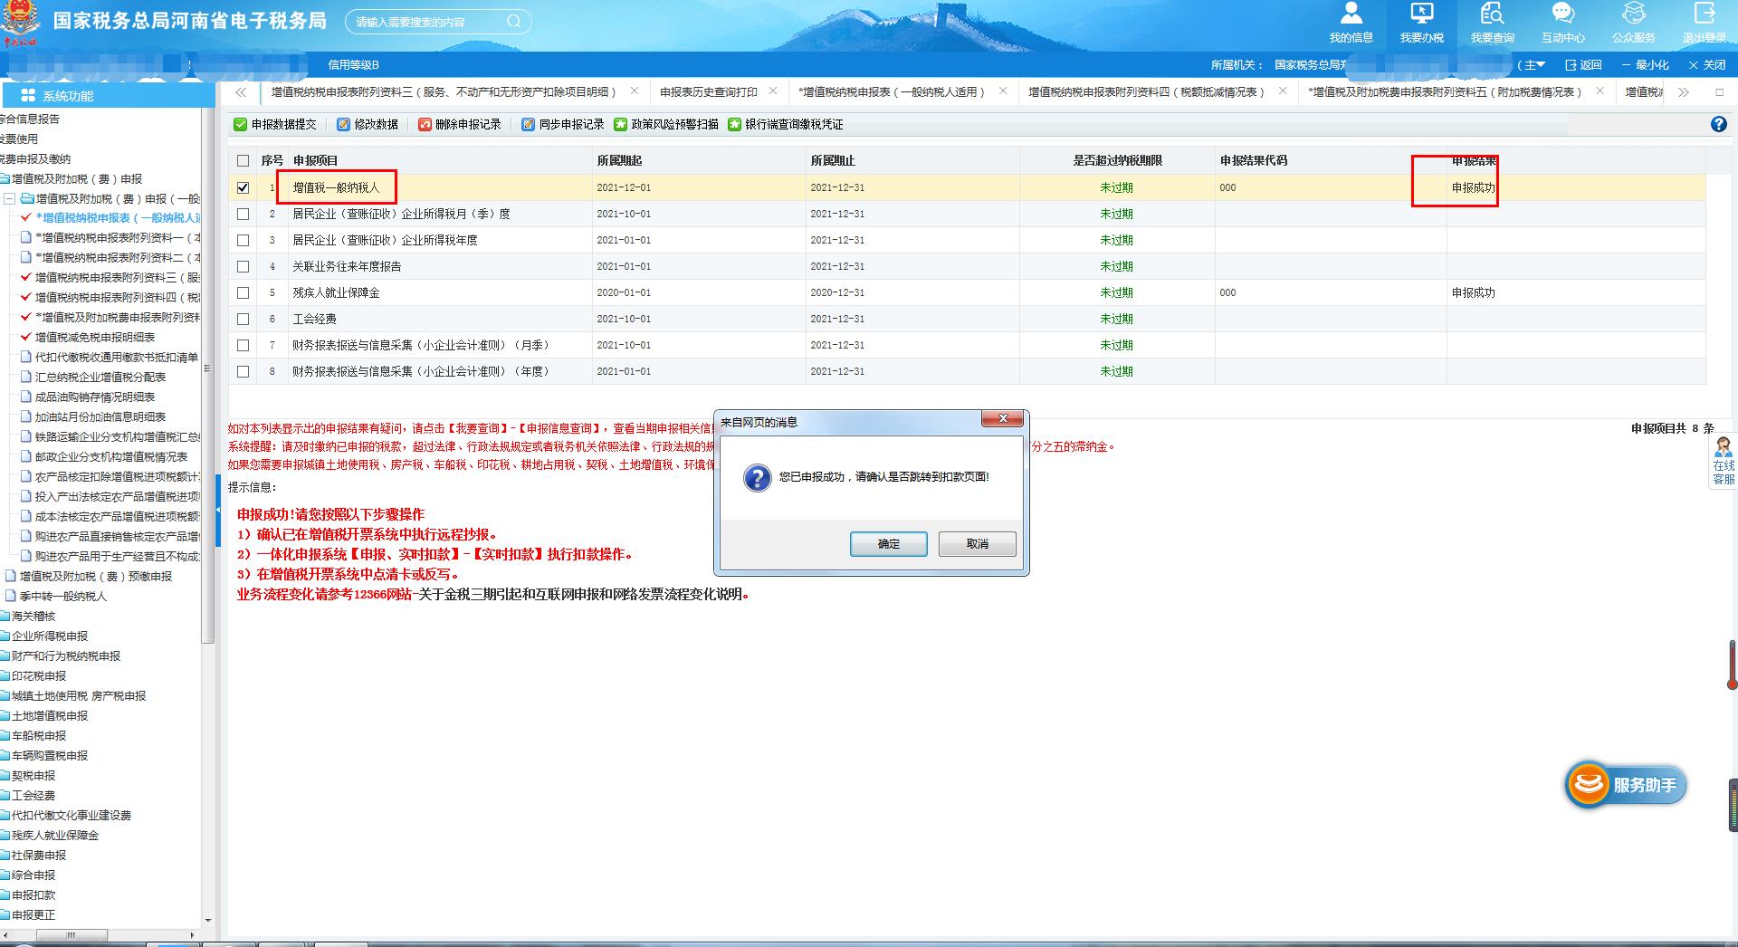
Task: Click 同步申报记录 toolbar button
Action: (x=563, y=125)
